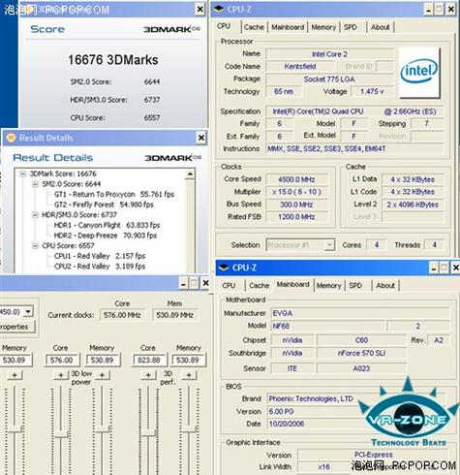Image resolution: width=460 pixels, height=475 pixels.
Task: Select CPU2 - Red Valley result row
Action: tap(100, 267)
